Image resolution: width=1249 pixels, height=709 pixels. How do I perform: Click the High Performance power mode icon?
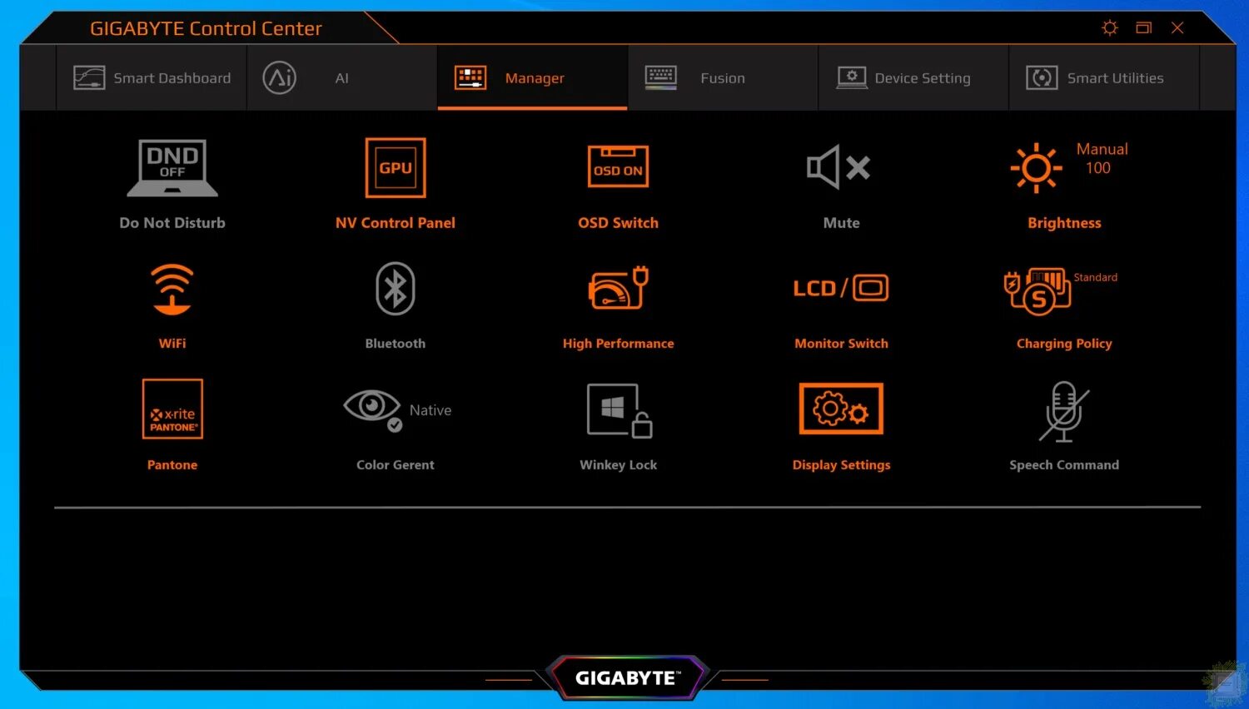pyautogui.click(x=618, y=288)
